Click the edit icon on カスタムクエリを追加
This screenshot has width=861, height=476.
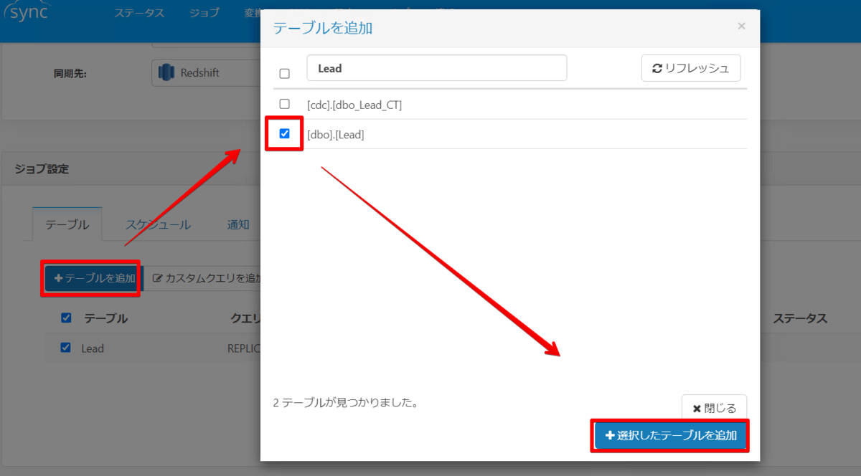click(x=156, y=277)
